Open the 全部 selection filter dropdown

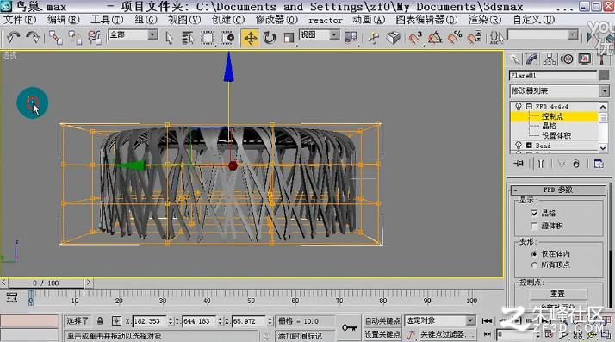[x=133, y=35]
